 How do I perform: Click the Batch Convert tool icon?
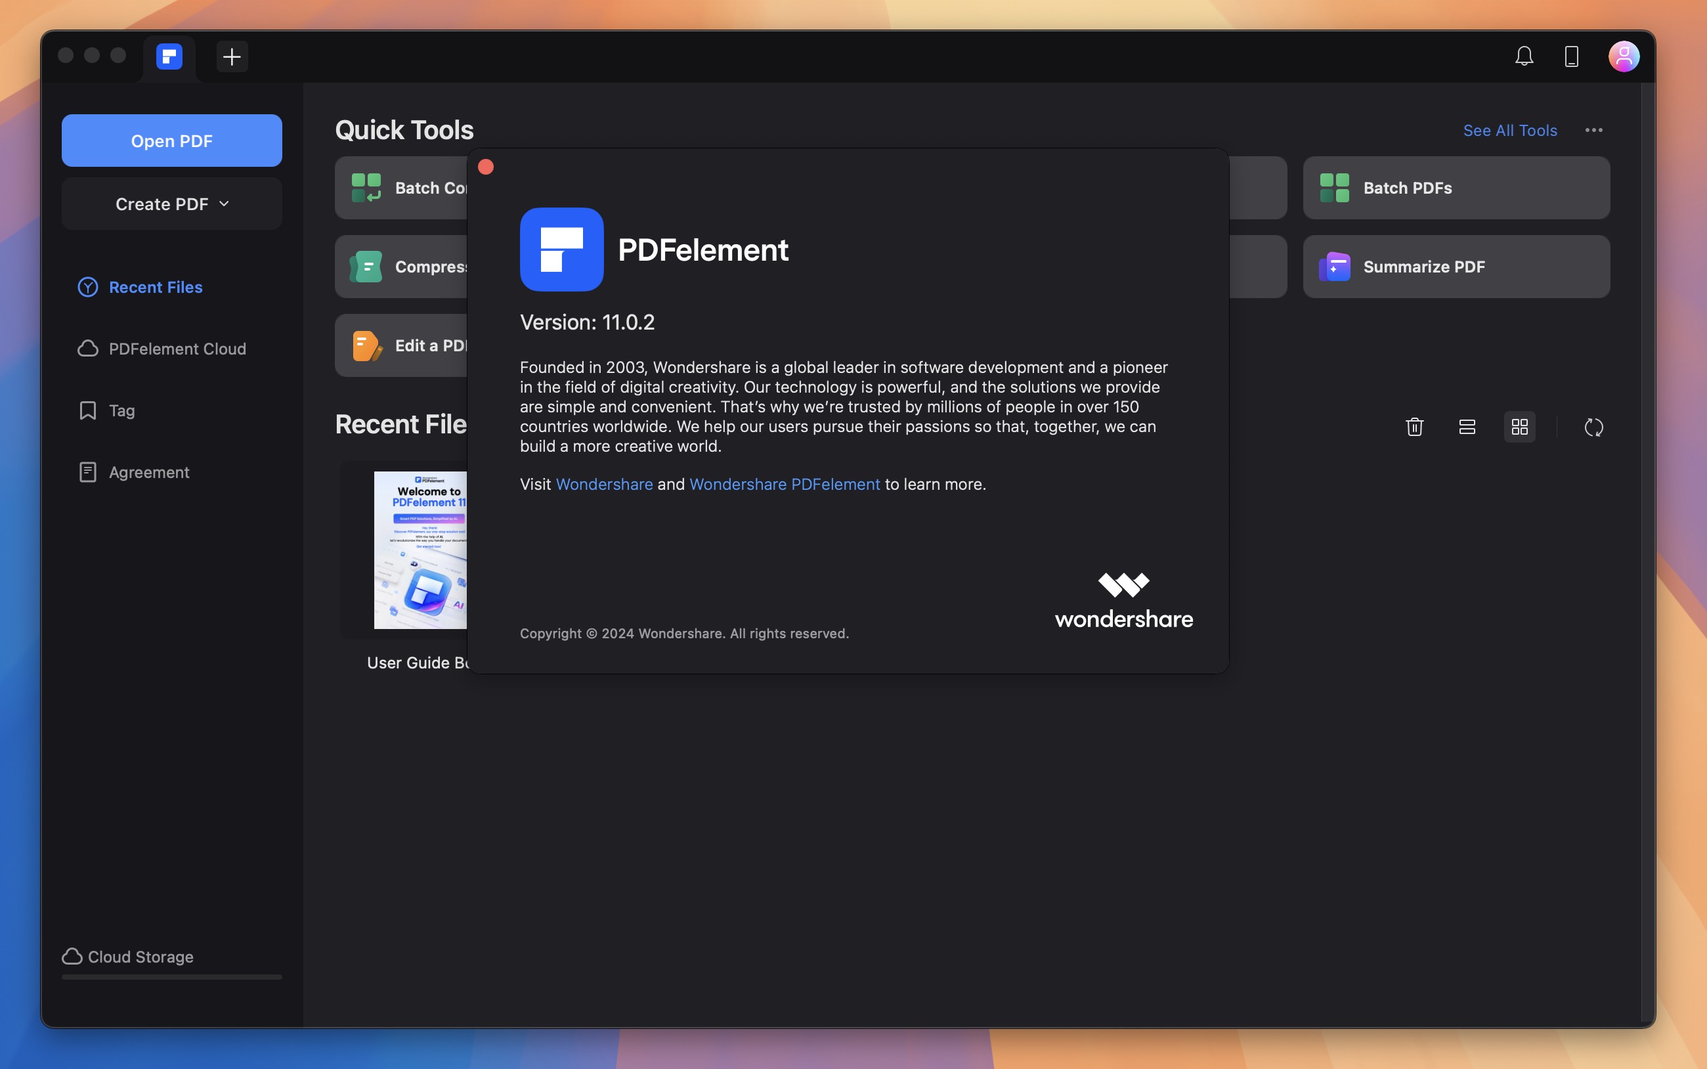366,188
